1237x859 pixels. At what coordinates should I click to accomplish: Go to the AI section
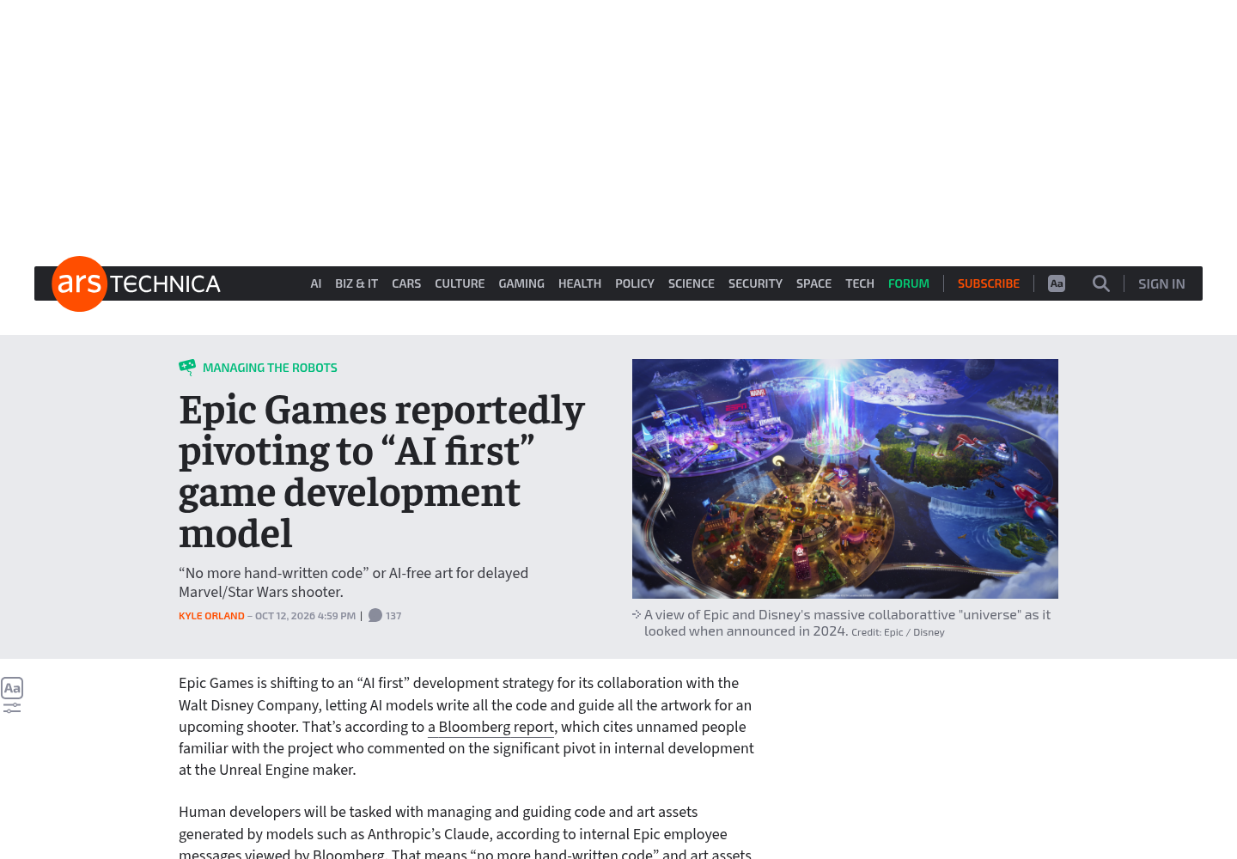pyautogui.click(x=316, y=283)
